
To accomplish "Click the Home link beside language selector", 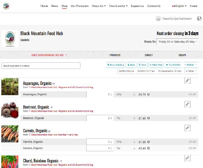I will 193,6.
